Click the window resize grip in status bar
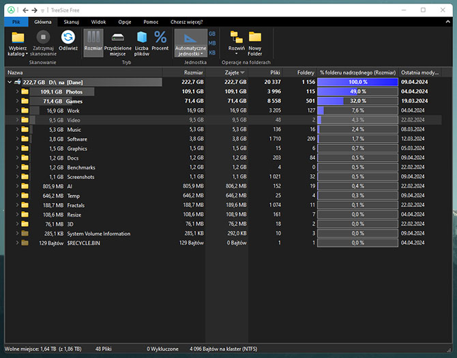The width and height of the screenshot is (457, 358). [x=449, y=350]
